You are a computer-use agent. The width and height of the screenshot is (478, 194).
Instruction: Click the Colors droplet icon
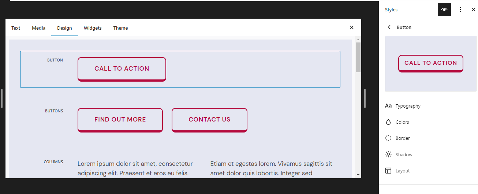388,122
